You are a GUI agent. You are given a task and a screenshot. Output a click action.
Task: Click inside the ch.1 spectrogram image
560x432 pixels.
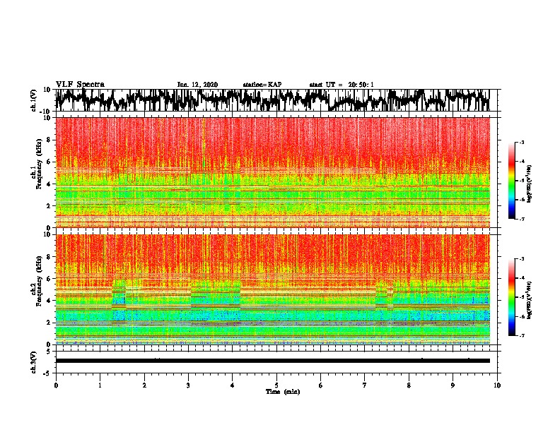point(272,172)
